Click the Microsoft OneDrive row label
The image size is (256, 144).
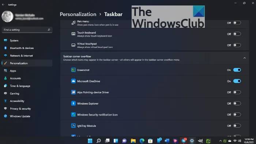coord(89,81)
